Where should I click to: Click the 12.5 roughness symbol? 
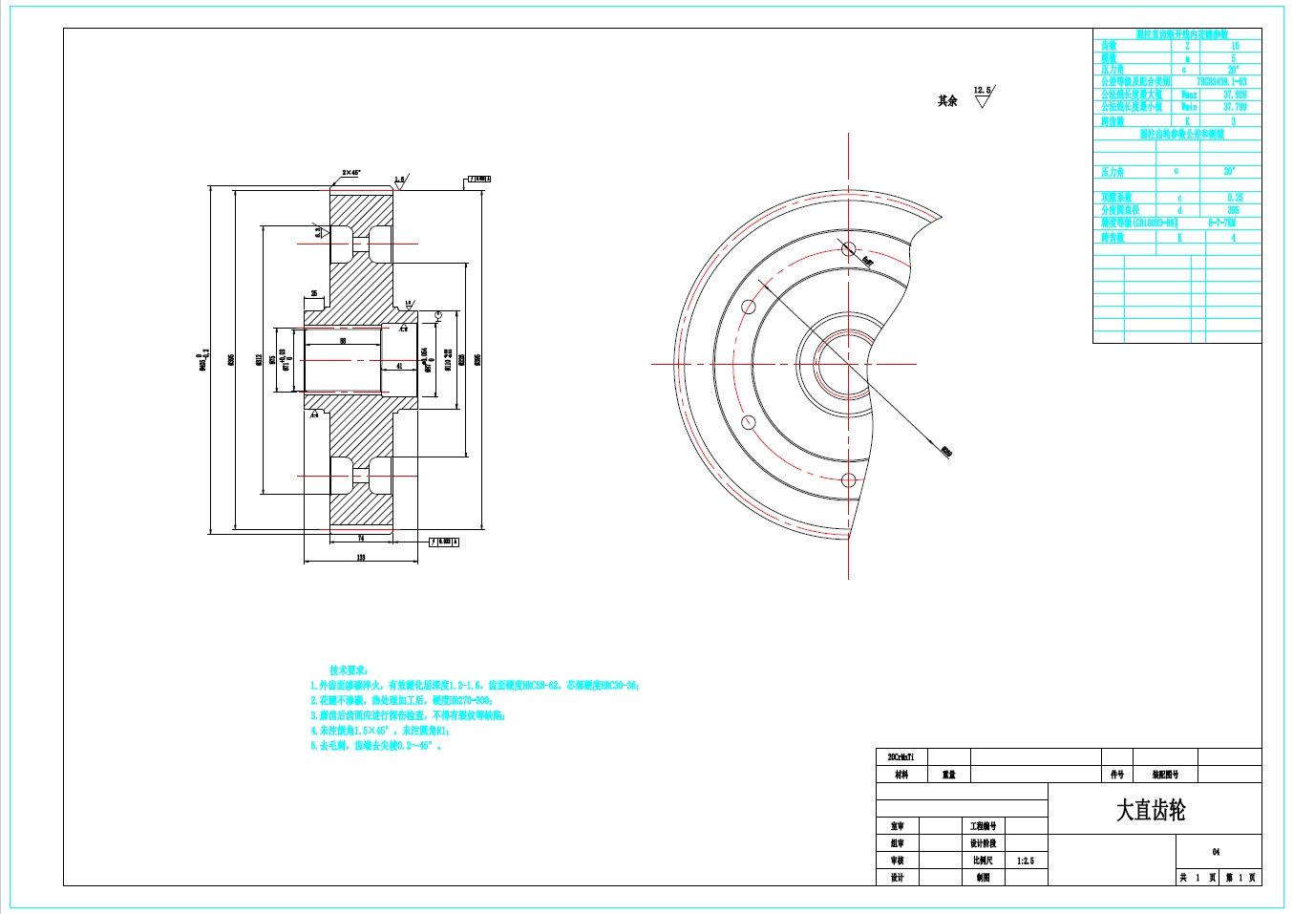(984, 96)
